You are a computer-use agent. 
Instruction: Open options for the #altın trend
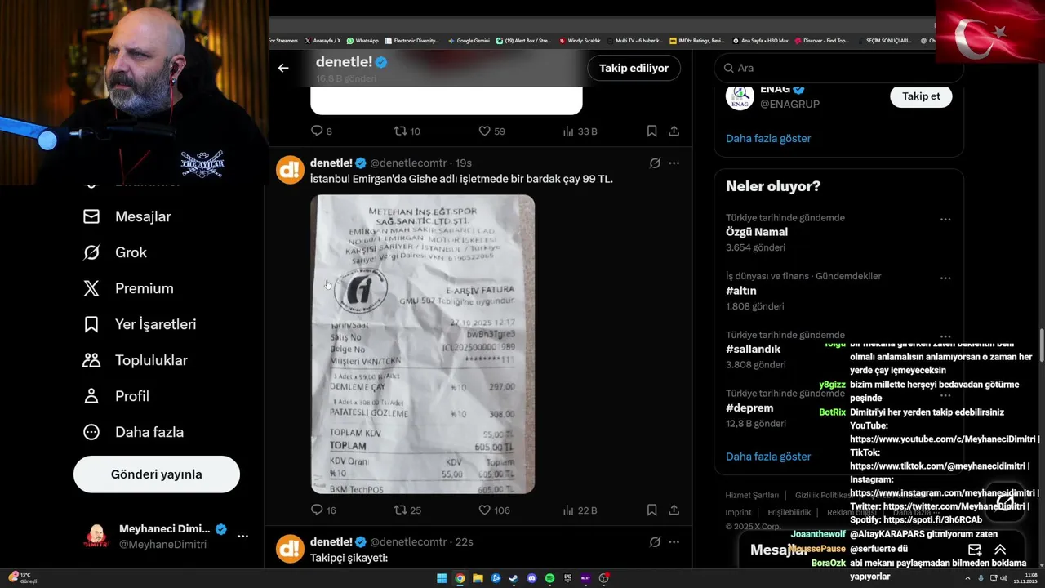[x=945, y=278]
